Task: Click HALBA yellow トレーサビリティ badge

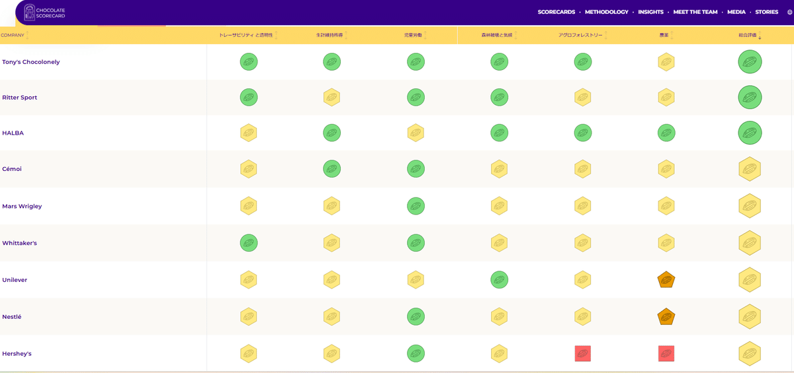Action: point(249,133)
